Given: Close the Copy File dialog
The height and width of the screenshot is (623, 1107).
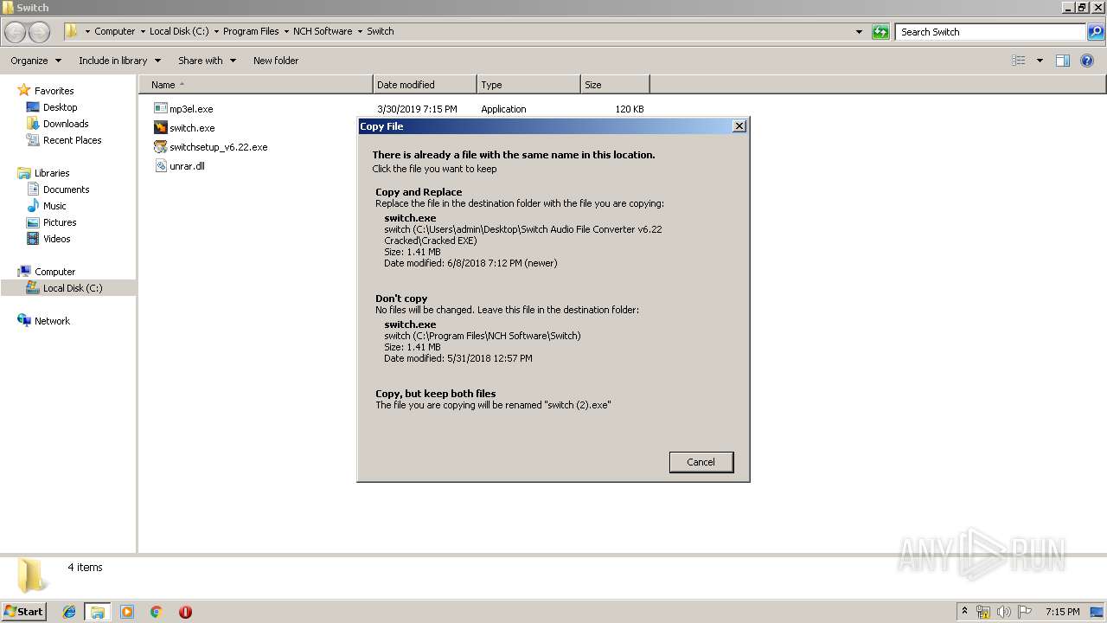Looking at the screenshot, I should click(x=739, y=126).
